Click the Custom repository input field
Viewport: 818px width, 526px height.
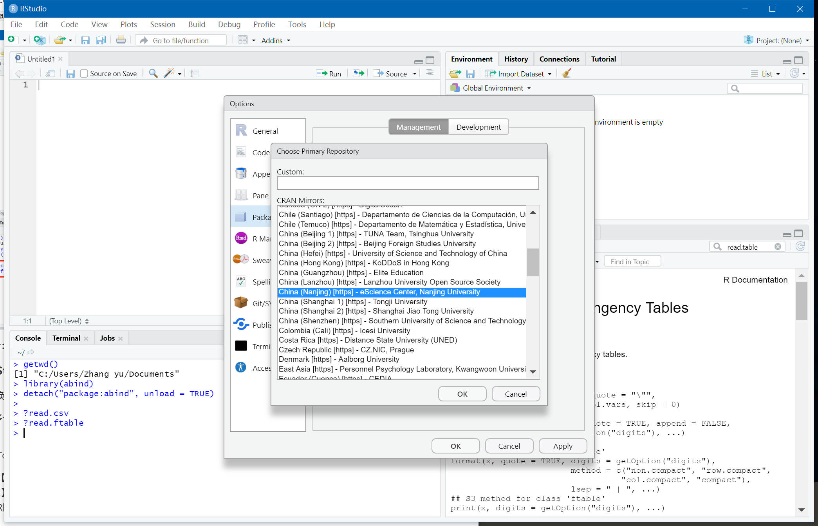click(408, 183)
